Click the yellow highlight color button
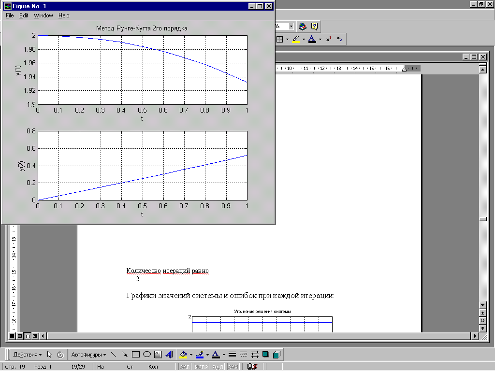 coord(296,39)
